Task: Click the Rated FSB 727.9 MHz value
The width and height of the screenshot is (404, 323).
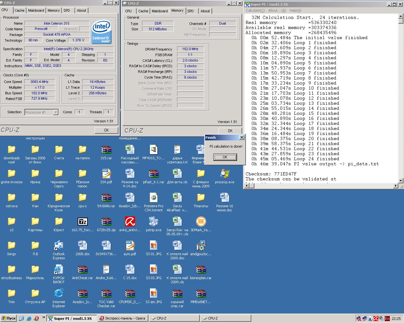Action: tap(39, 99)
